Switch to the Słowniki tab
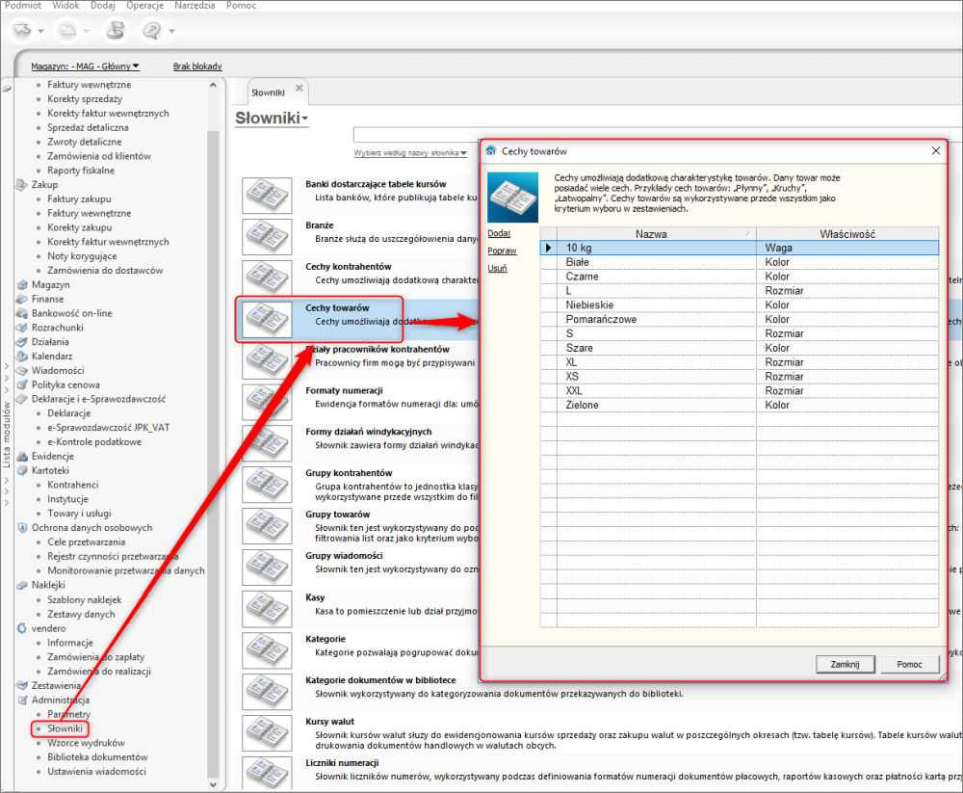 pos(269,93)
